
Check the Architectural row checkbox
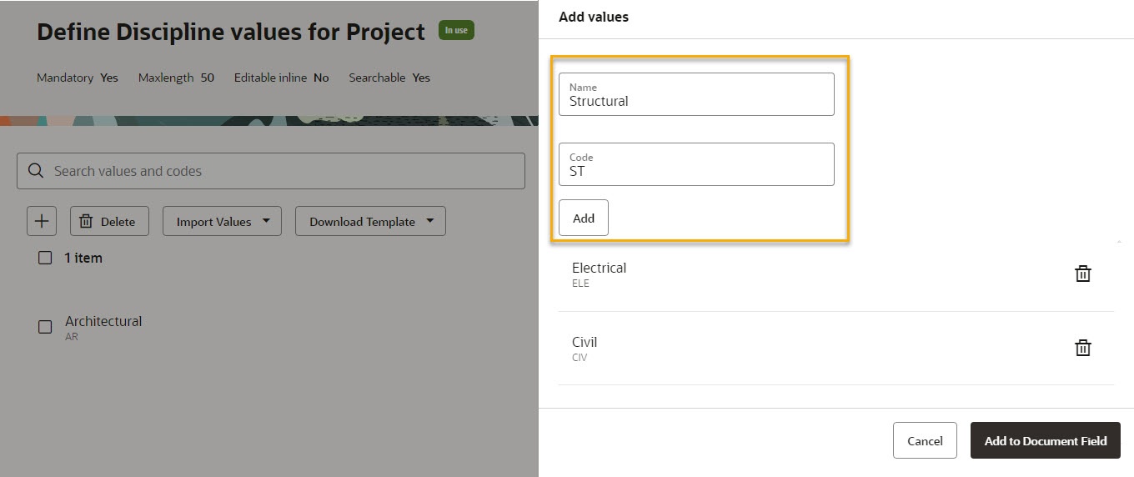tap(45, 327)
